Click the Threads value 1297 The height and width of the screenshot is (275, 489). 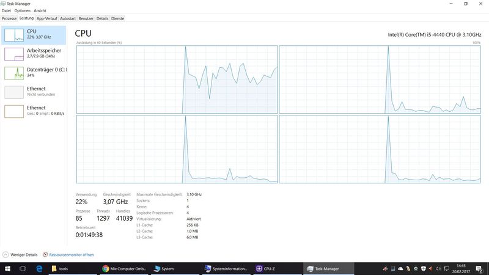tap(103, 218)
